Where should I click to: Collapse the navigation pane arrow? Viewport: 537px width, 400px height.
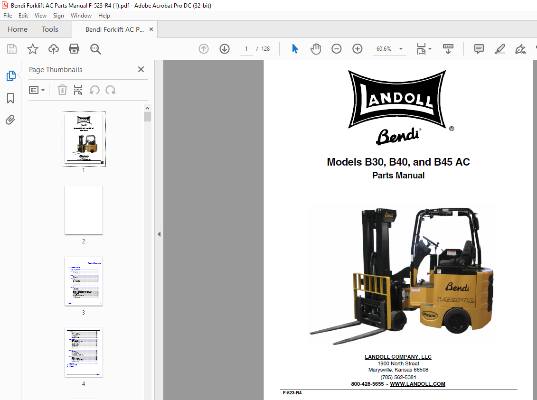[159, 234]
